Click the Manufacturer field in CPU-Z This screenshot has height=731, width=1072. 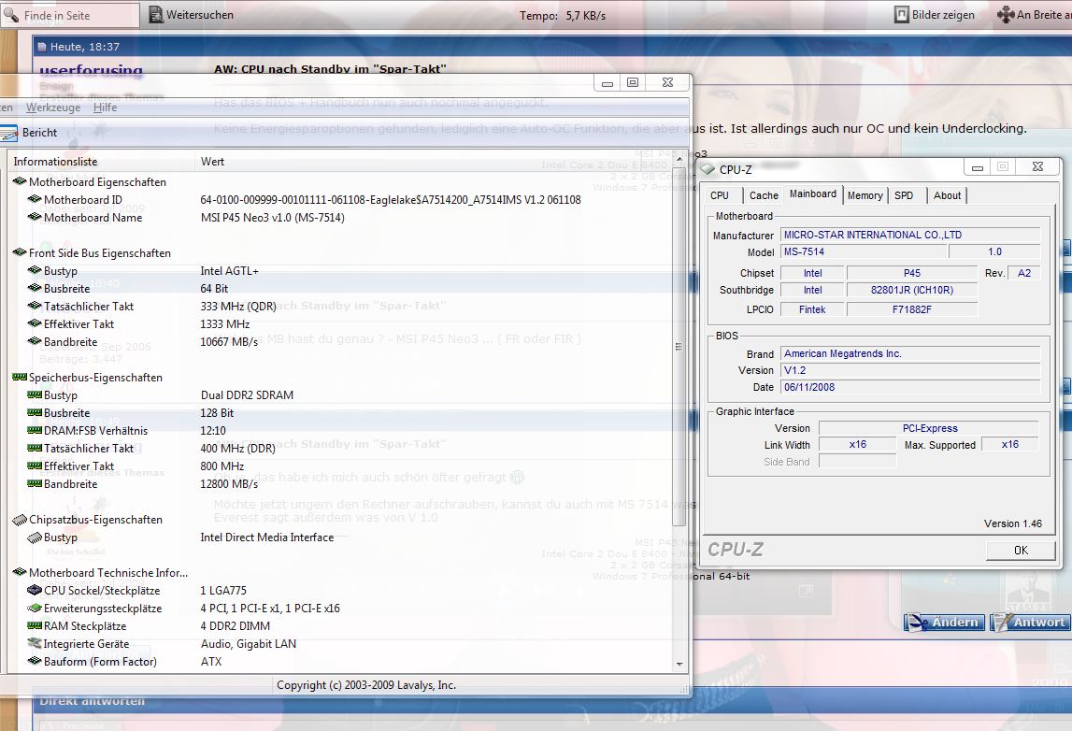tap(910, 235)
